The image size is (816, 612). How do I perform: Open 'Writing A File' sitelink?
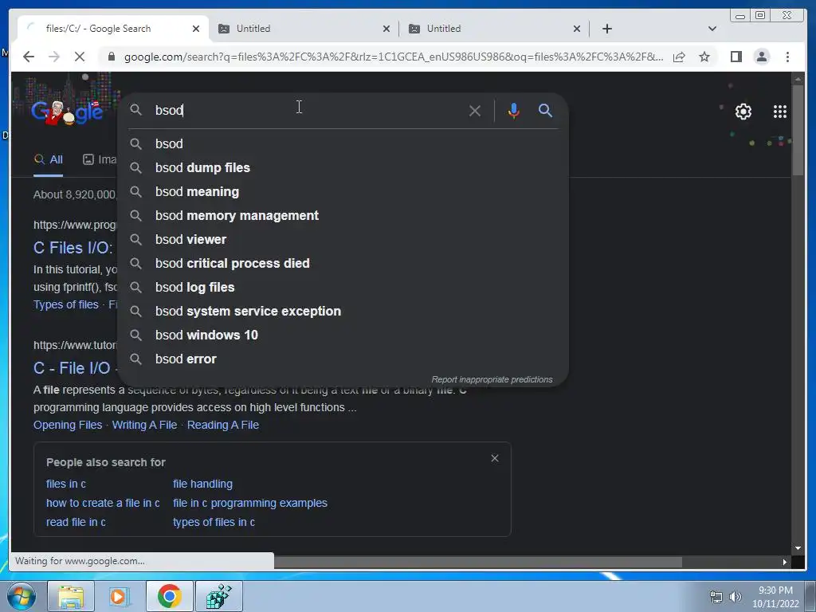pos(144,425)
